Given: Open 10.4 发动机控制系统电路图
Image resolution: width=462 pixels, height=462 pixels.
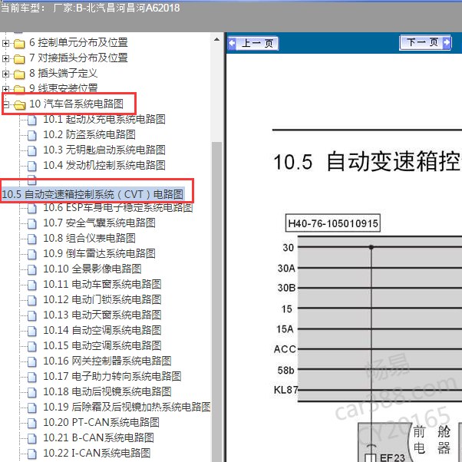Looking at the screenshot, I should 104,165.
